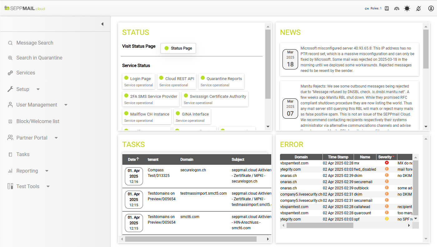Select company5.livesecurity.ch dkim error row
The width and height of the screenshot is (437, 247).
point(346,194)
